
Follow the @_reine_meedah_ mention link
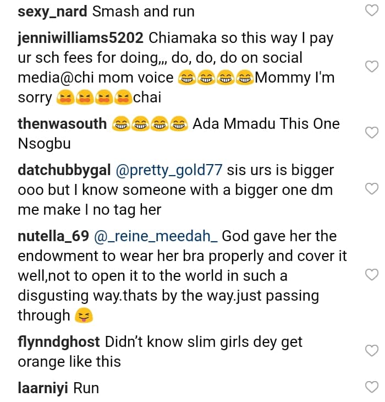tap(157, 236)
